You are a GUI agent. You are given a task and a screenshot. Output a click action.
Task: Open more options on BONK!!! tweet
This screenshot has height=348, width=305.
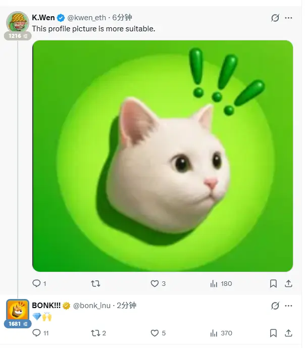click(288, 306)
